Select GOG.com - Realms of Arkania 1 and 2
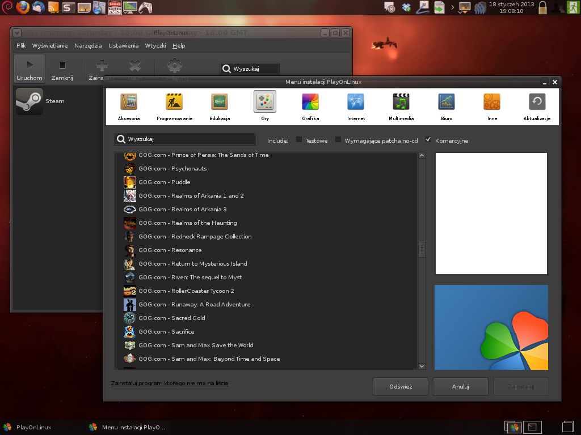 pos(191,195)
